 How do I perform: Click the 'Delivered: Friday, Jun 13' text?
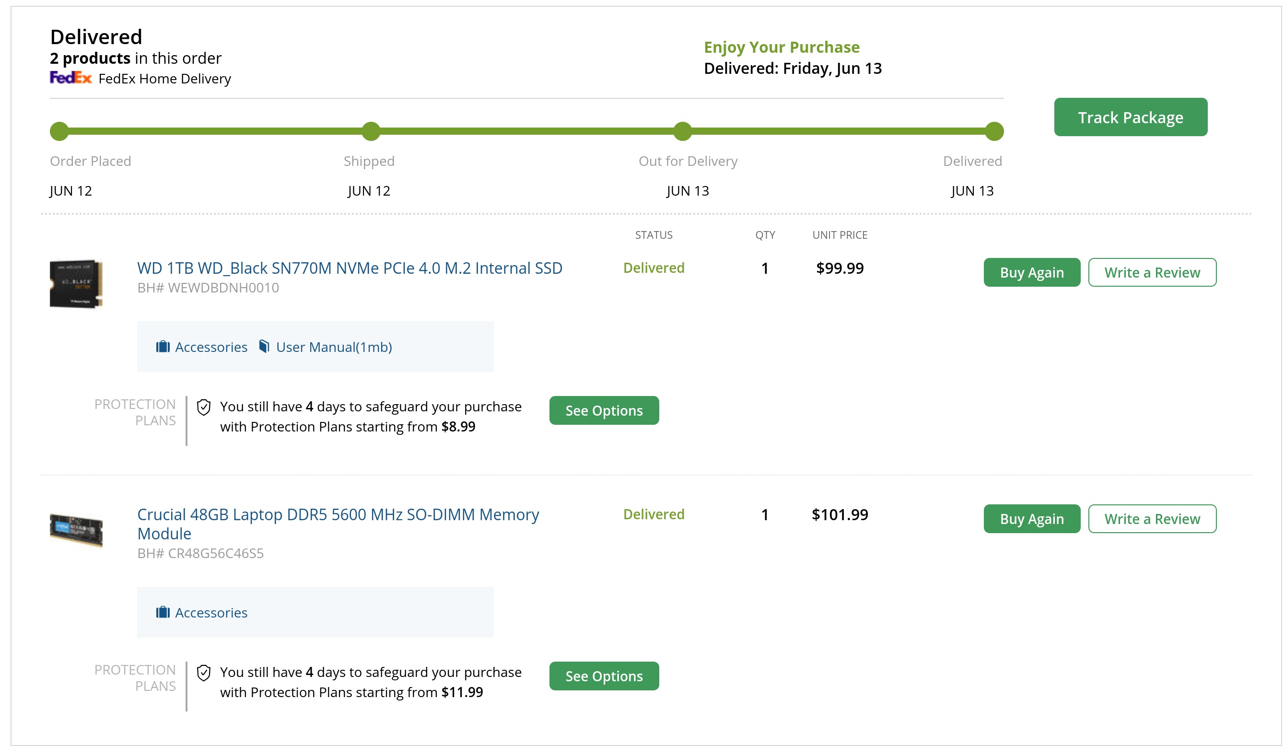point(793,68)
